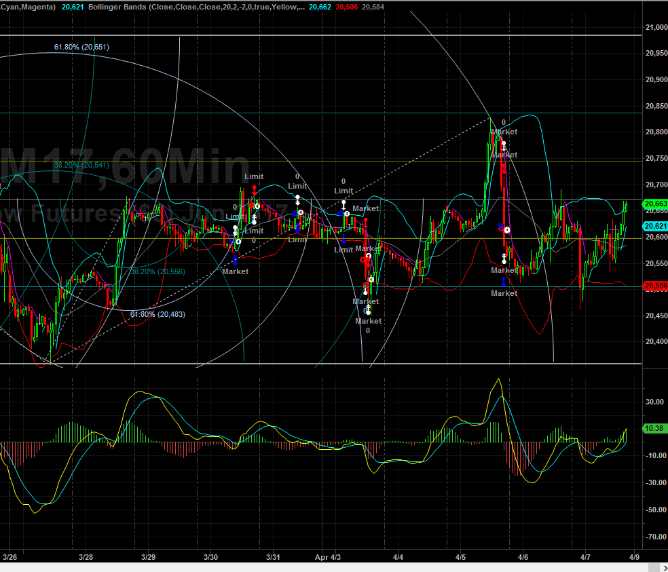Select the green 20,663 last price tag
Screen dimensions: 668x572
[x=654, y=204]
